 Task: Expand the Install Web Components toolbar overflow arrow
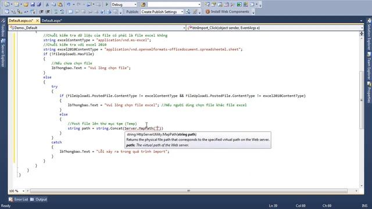click(x=253, y=12)
